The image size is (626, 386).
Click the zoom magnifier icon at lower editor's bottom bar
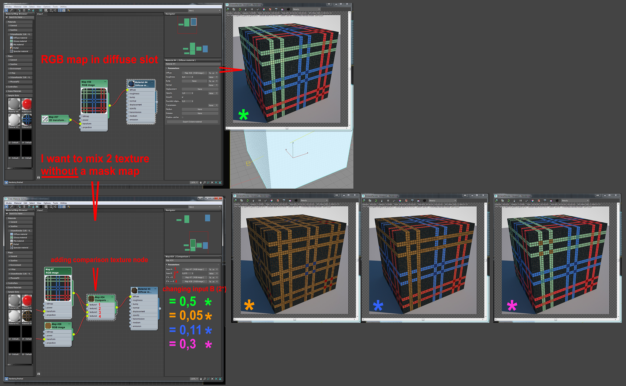205,379
